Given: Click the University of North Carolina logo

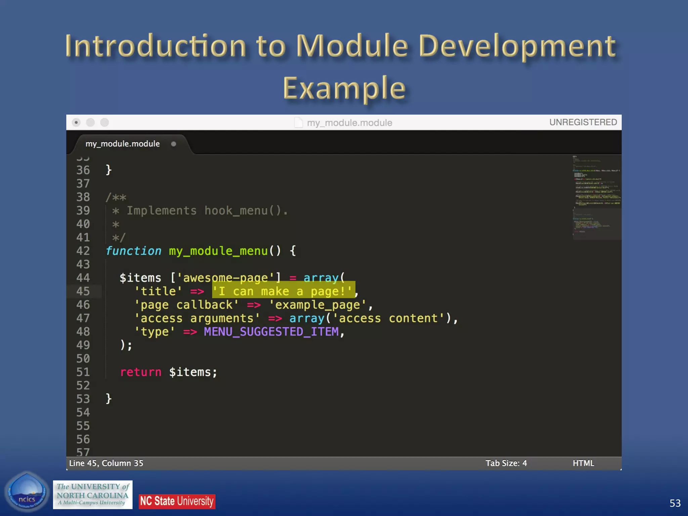Looking at the screenshot, I should click(93, 494).
